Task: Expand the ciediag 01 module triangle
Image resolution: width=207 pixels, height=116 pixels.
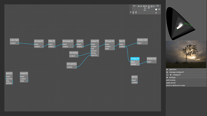Action: [171, 75]
